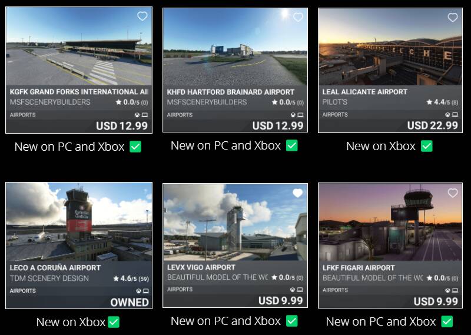Unfavorite LEVX Vigo Airport using the filled heart

click(x=298, y=193)
